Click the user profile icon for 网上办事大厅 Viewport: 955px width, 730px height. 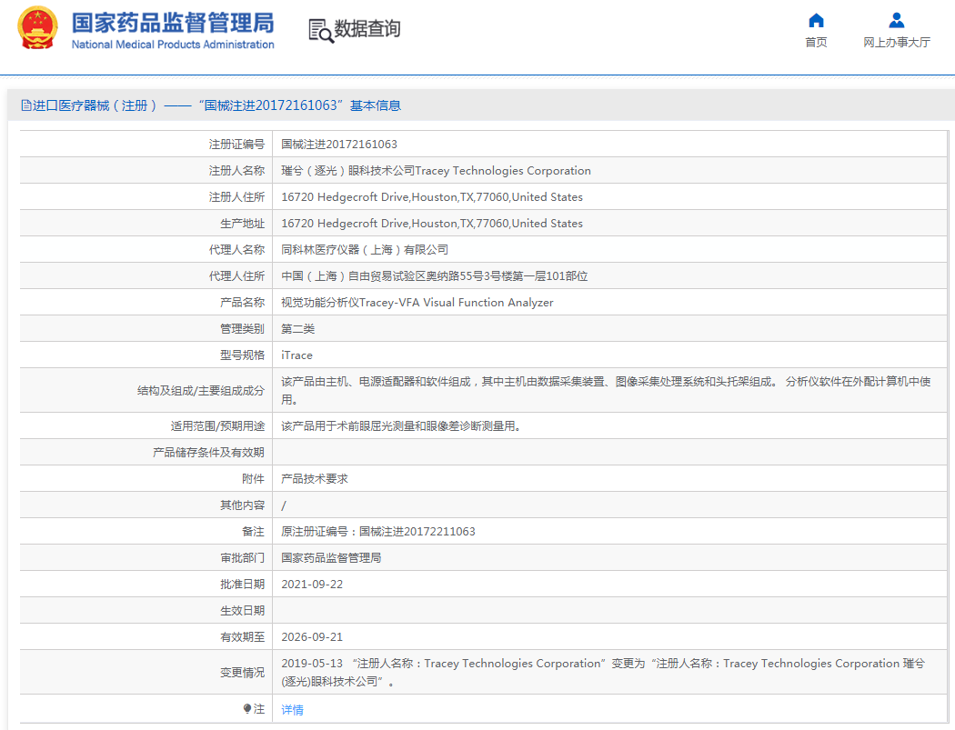point(896,20)
